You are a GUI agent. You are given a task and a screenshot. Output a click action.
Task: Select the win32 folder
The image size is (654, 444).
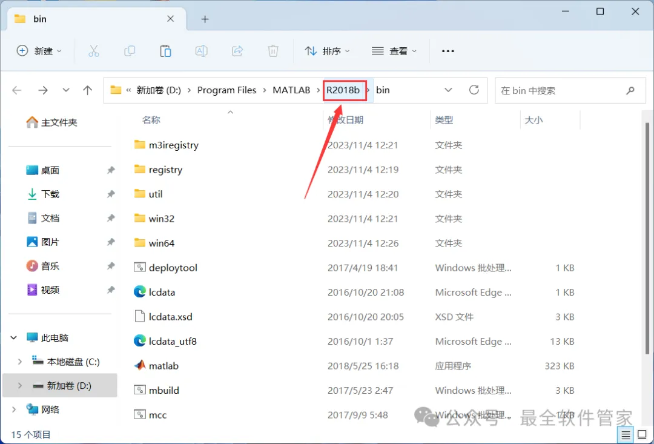click(154, 218)
